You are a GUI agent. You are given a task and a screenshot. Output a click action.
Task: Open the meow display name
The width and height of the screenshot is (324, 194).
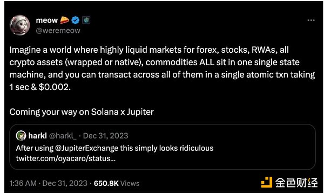click(46, 20)
